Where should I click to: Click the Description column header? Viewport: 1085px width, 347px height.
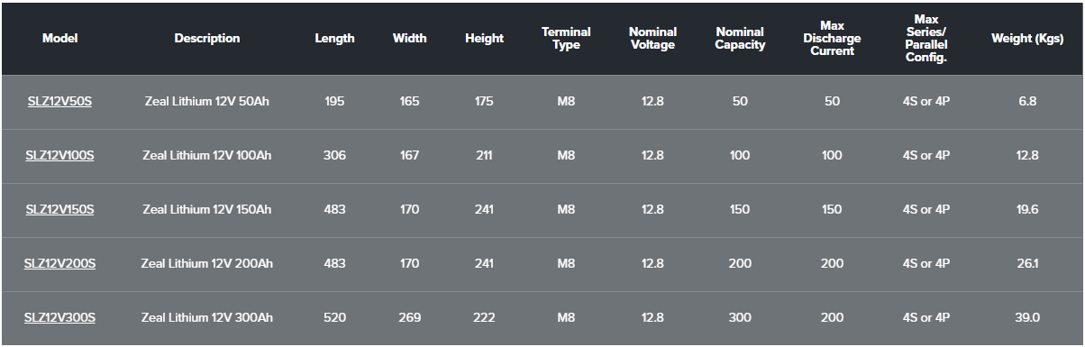pyautogui.click(x=207, y=39)
